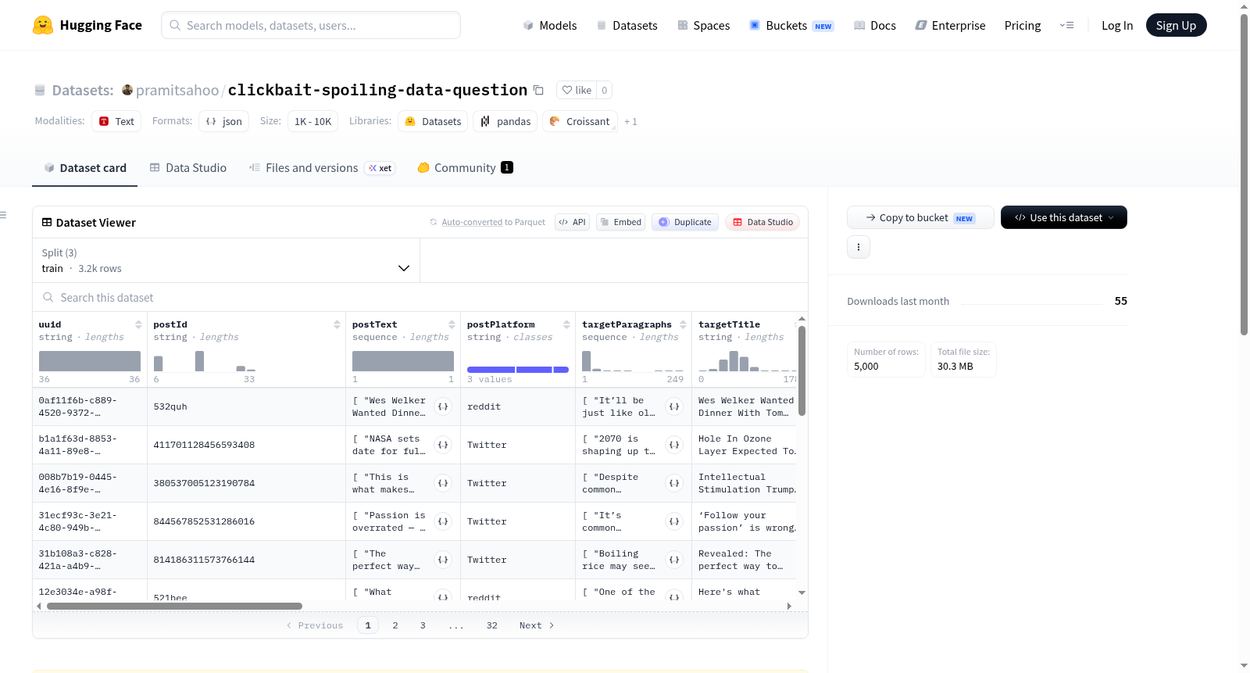Expand the targetParagraphs JSON in Boiling rice row
This screenshot has height=673, width=1250.
(x=674, y=560)
